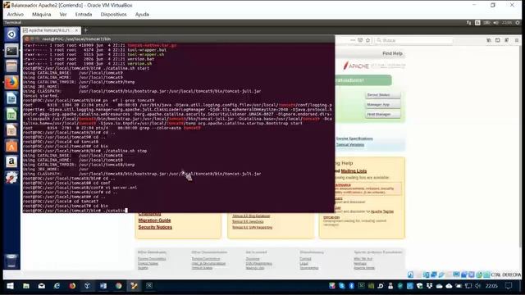The image size is (525, 295).
Task: Open the Apache Taglibs link
Action: pyautogui.click(x=382, y=211)
